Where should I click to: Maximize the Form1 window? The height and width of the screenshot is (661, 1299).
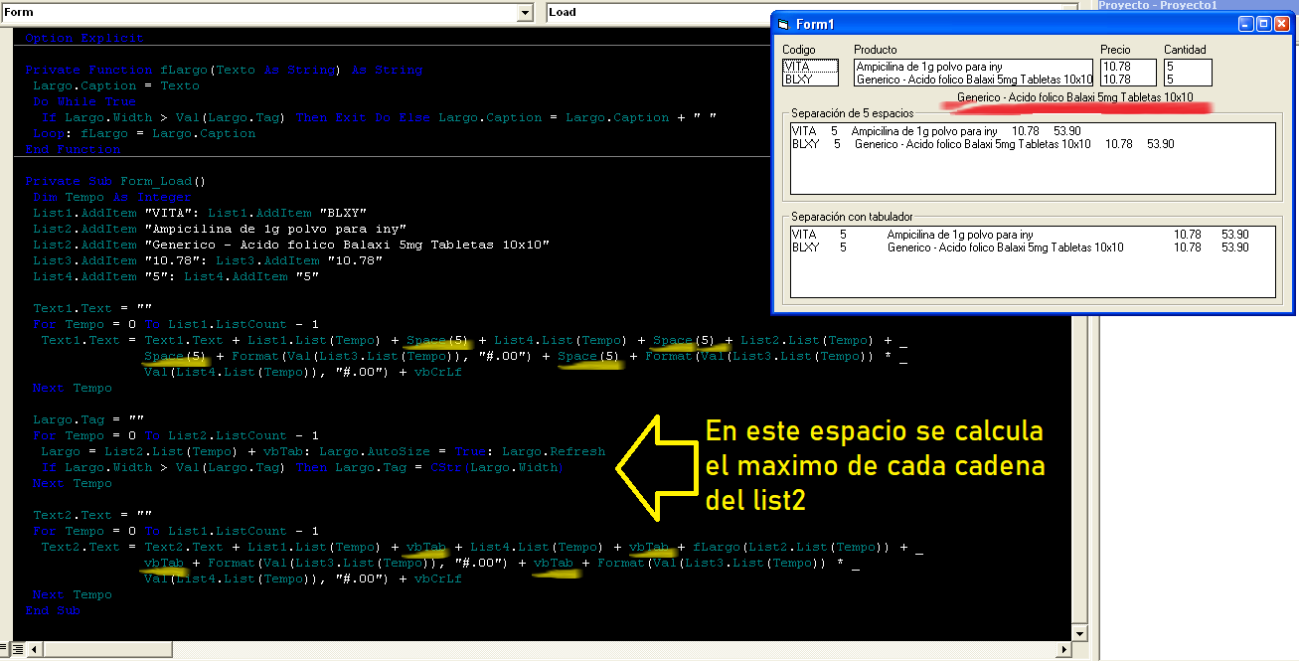pos(1264,24)
